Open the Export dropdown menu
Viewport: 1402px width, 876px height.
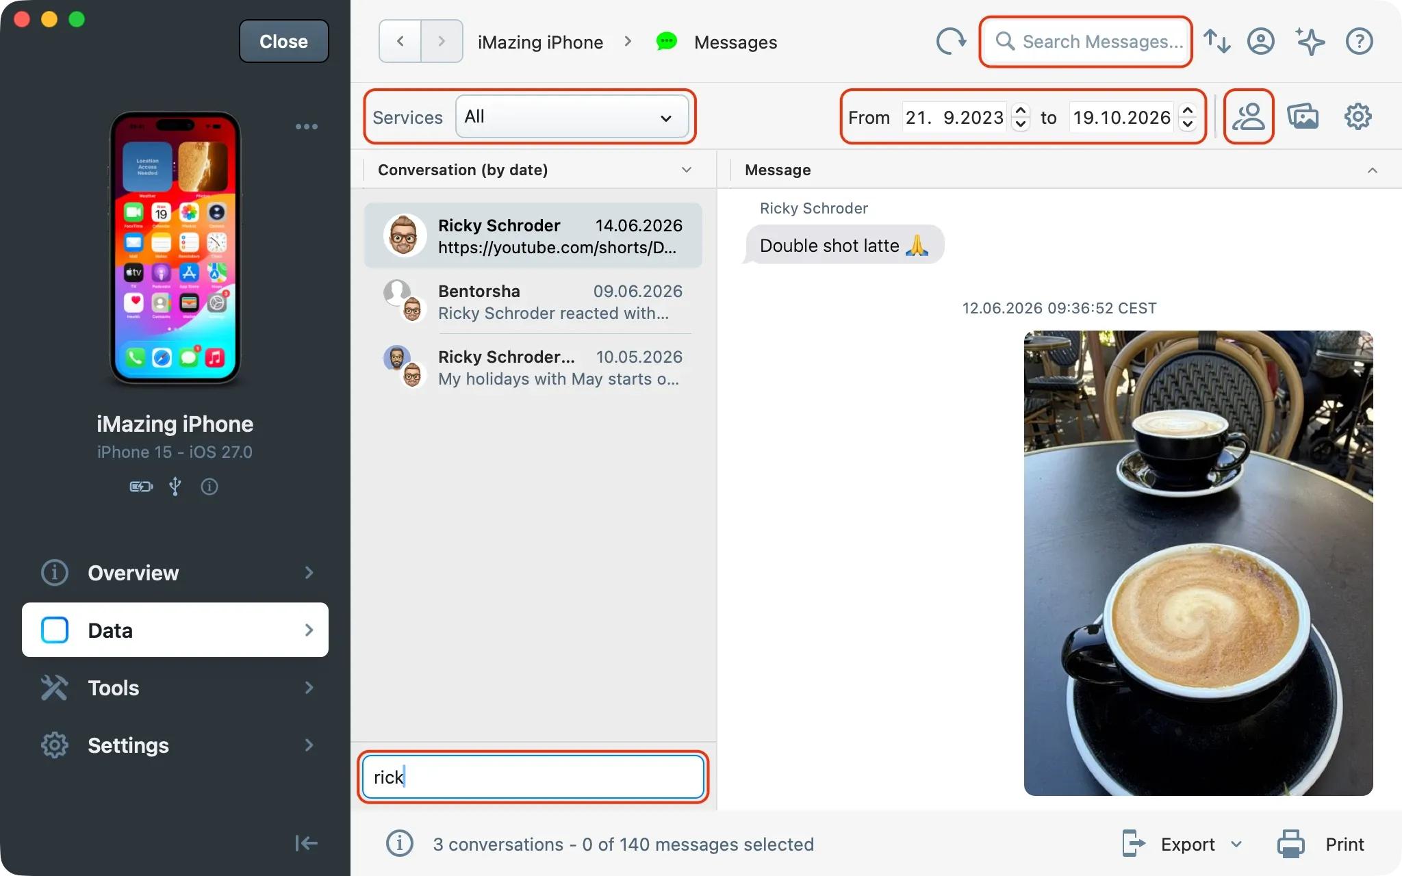point(1182,844)
